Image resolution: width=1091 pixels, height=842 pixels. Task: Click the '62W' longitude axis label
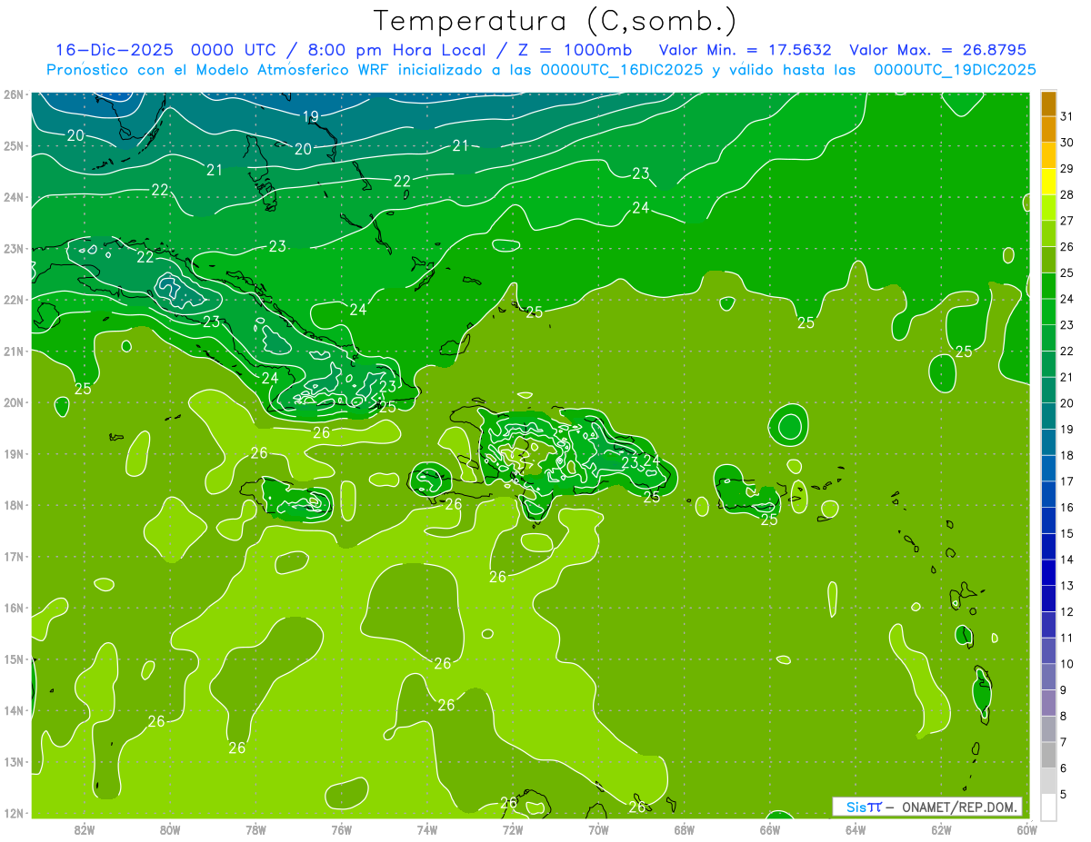941,828
